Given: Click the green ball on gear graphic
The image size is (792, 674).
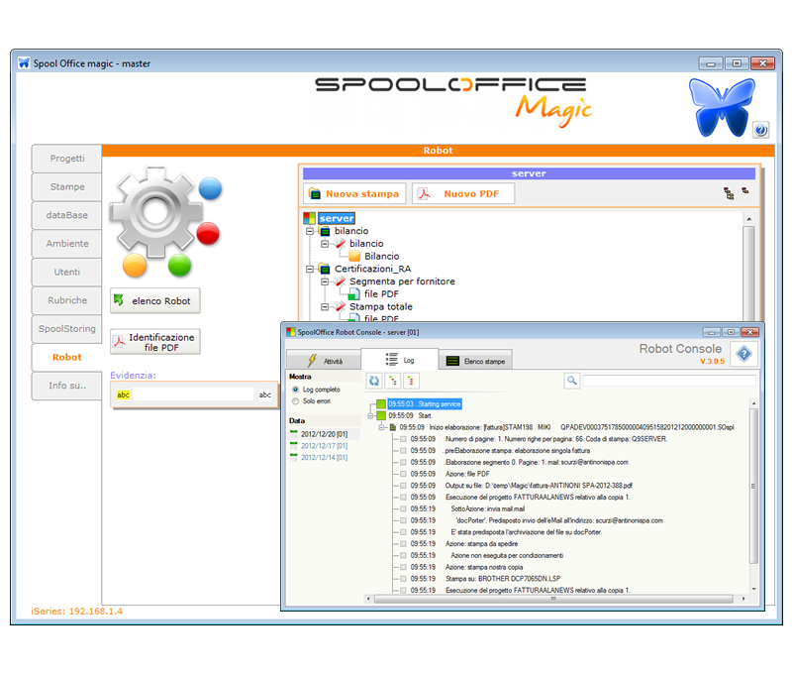Looking at the screenshot, I should 179,266.
